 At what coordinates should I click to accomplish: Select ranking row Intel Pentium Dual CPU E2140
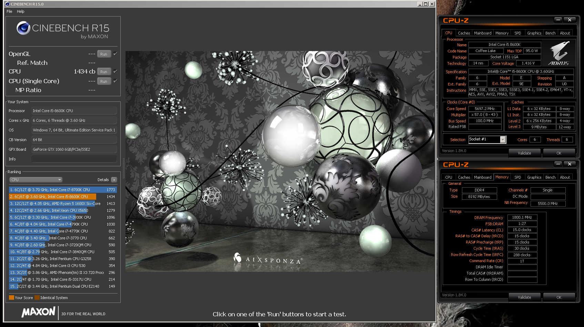click(63, 286)
